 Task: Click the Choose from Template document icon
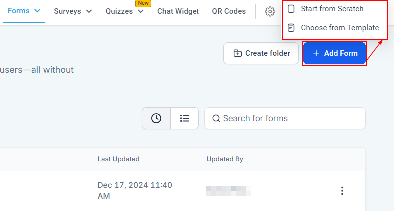[x=291, y=28]
